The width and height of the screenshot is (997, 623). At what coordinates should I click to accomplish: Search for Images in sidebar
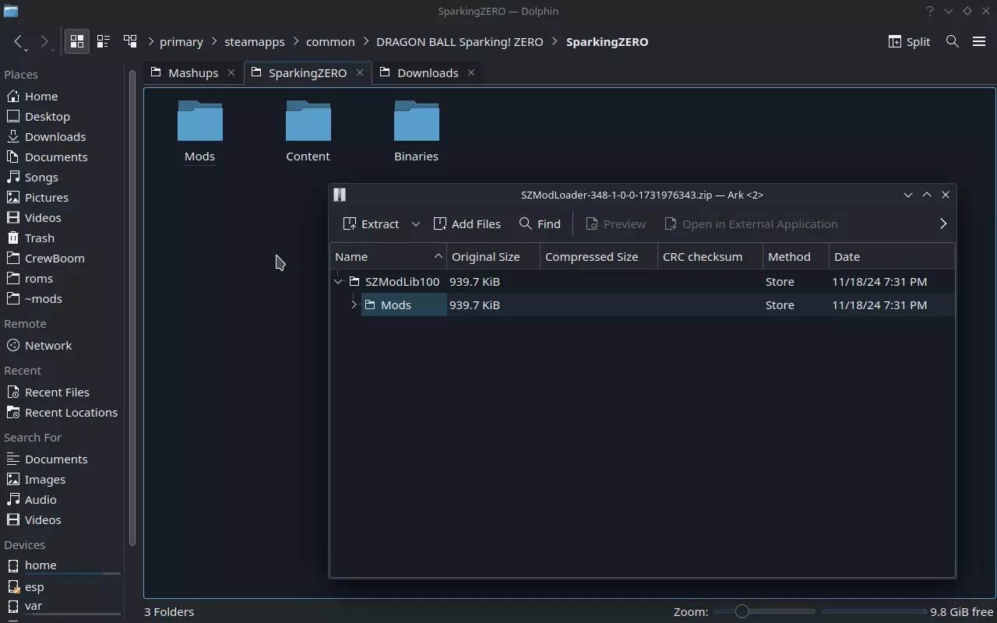pyautogui.click(x=62, y=479)
